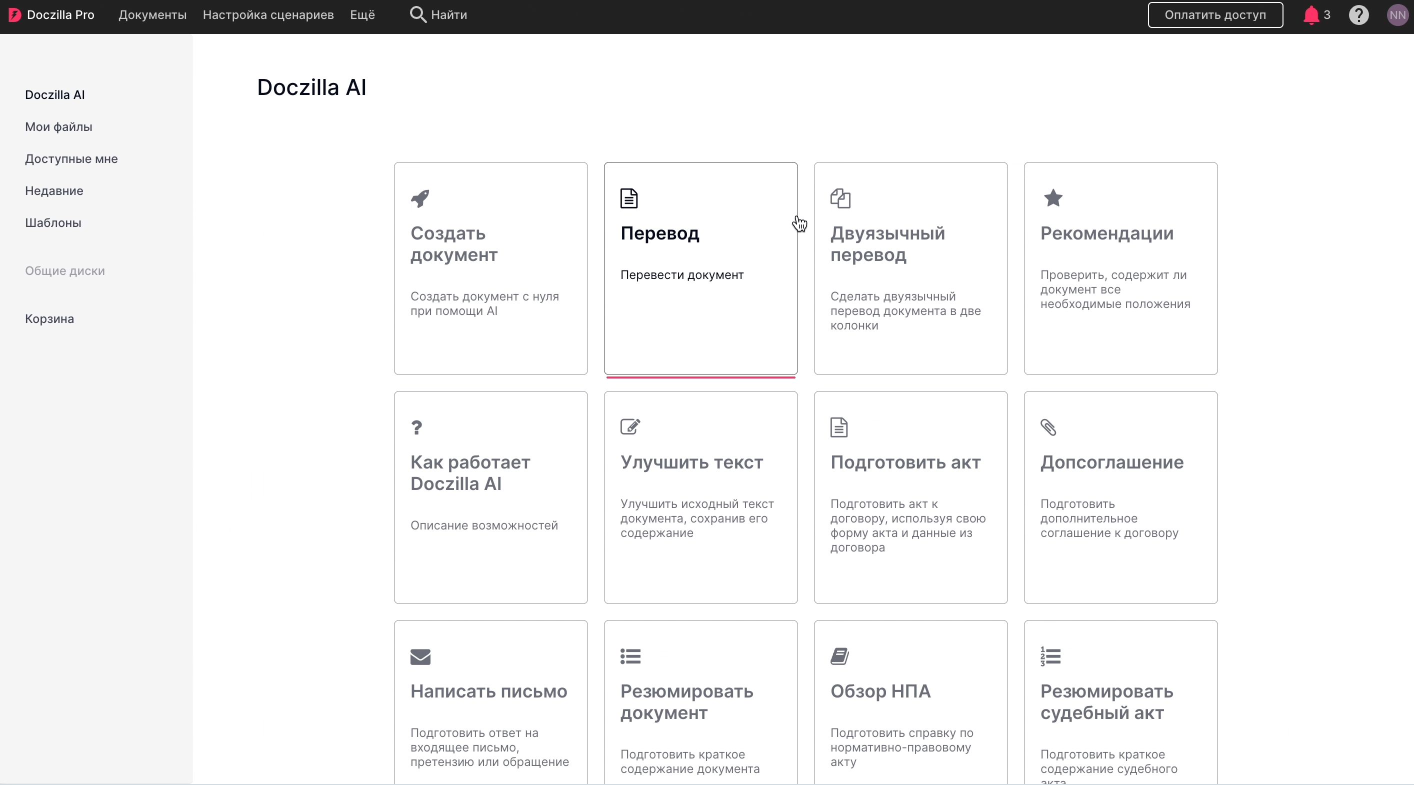1414x785 pixels.
Task: Click 'Сделать двуязычный перевод документа' description
Action: 905,310
